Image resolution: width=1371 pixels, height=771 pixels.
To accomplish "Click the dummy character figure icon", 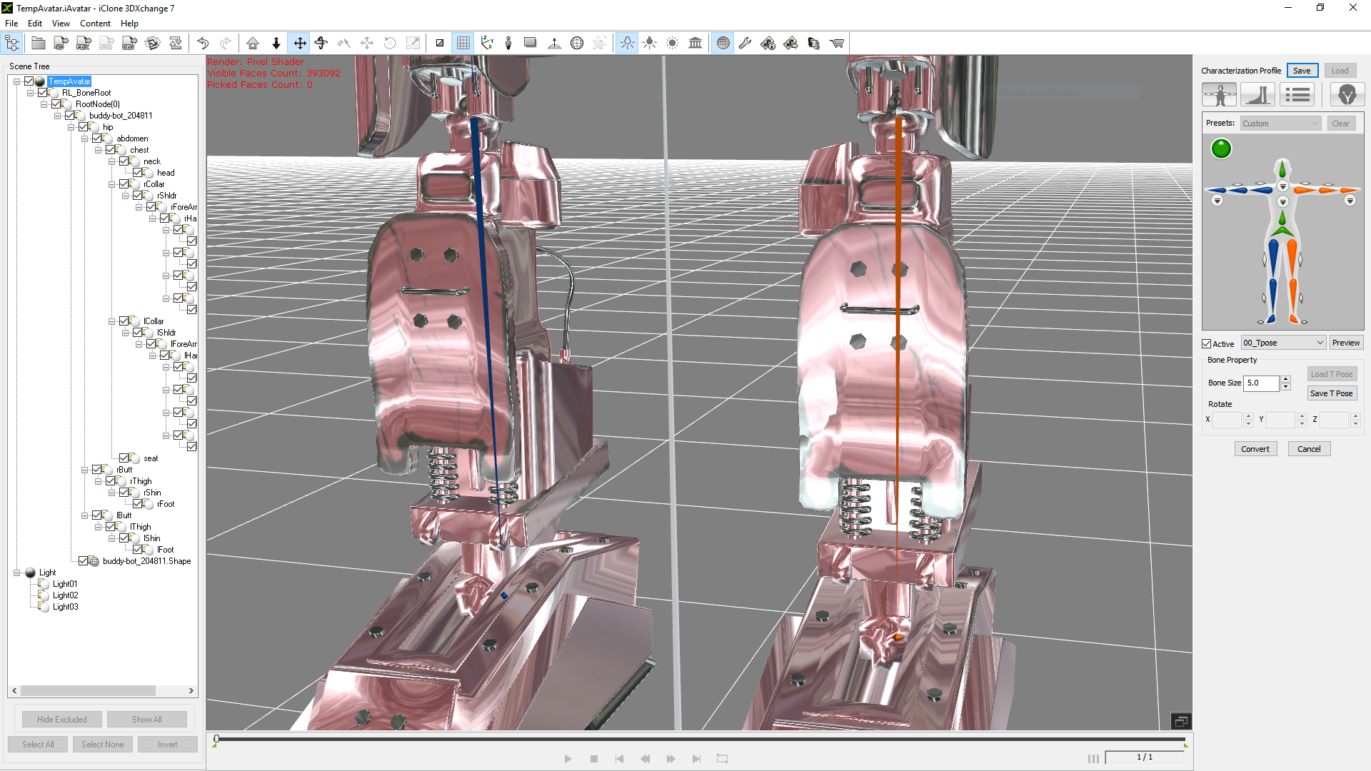I will 508,44.
